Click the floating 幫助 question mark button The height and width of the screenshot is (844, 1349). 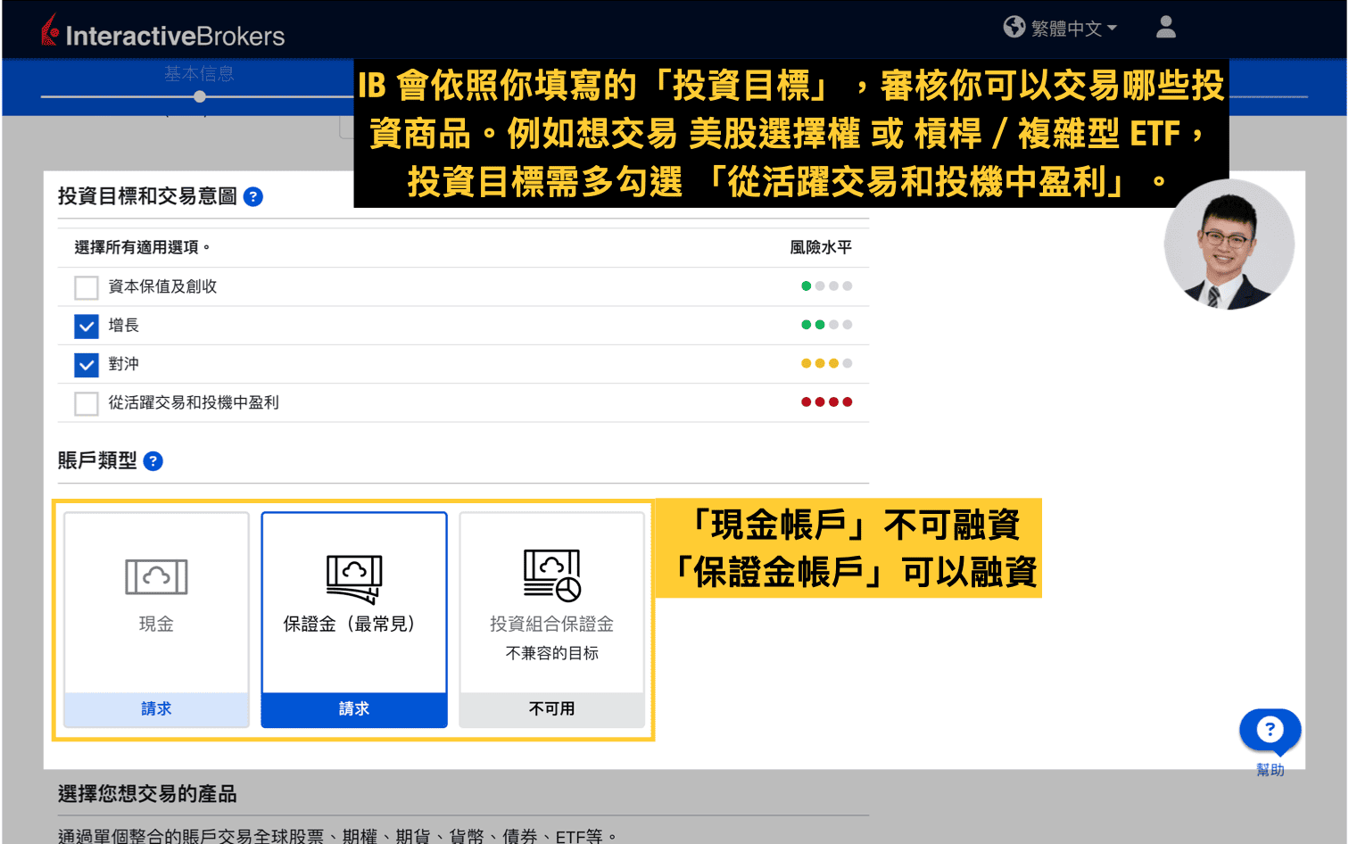click(1270, 730)
